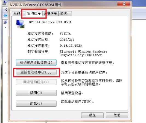Click the disabled 回滚驱动程序(R) button
146x123 pixels.
(36, 82)
